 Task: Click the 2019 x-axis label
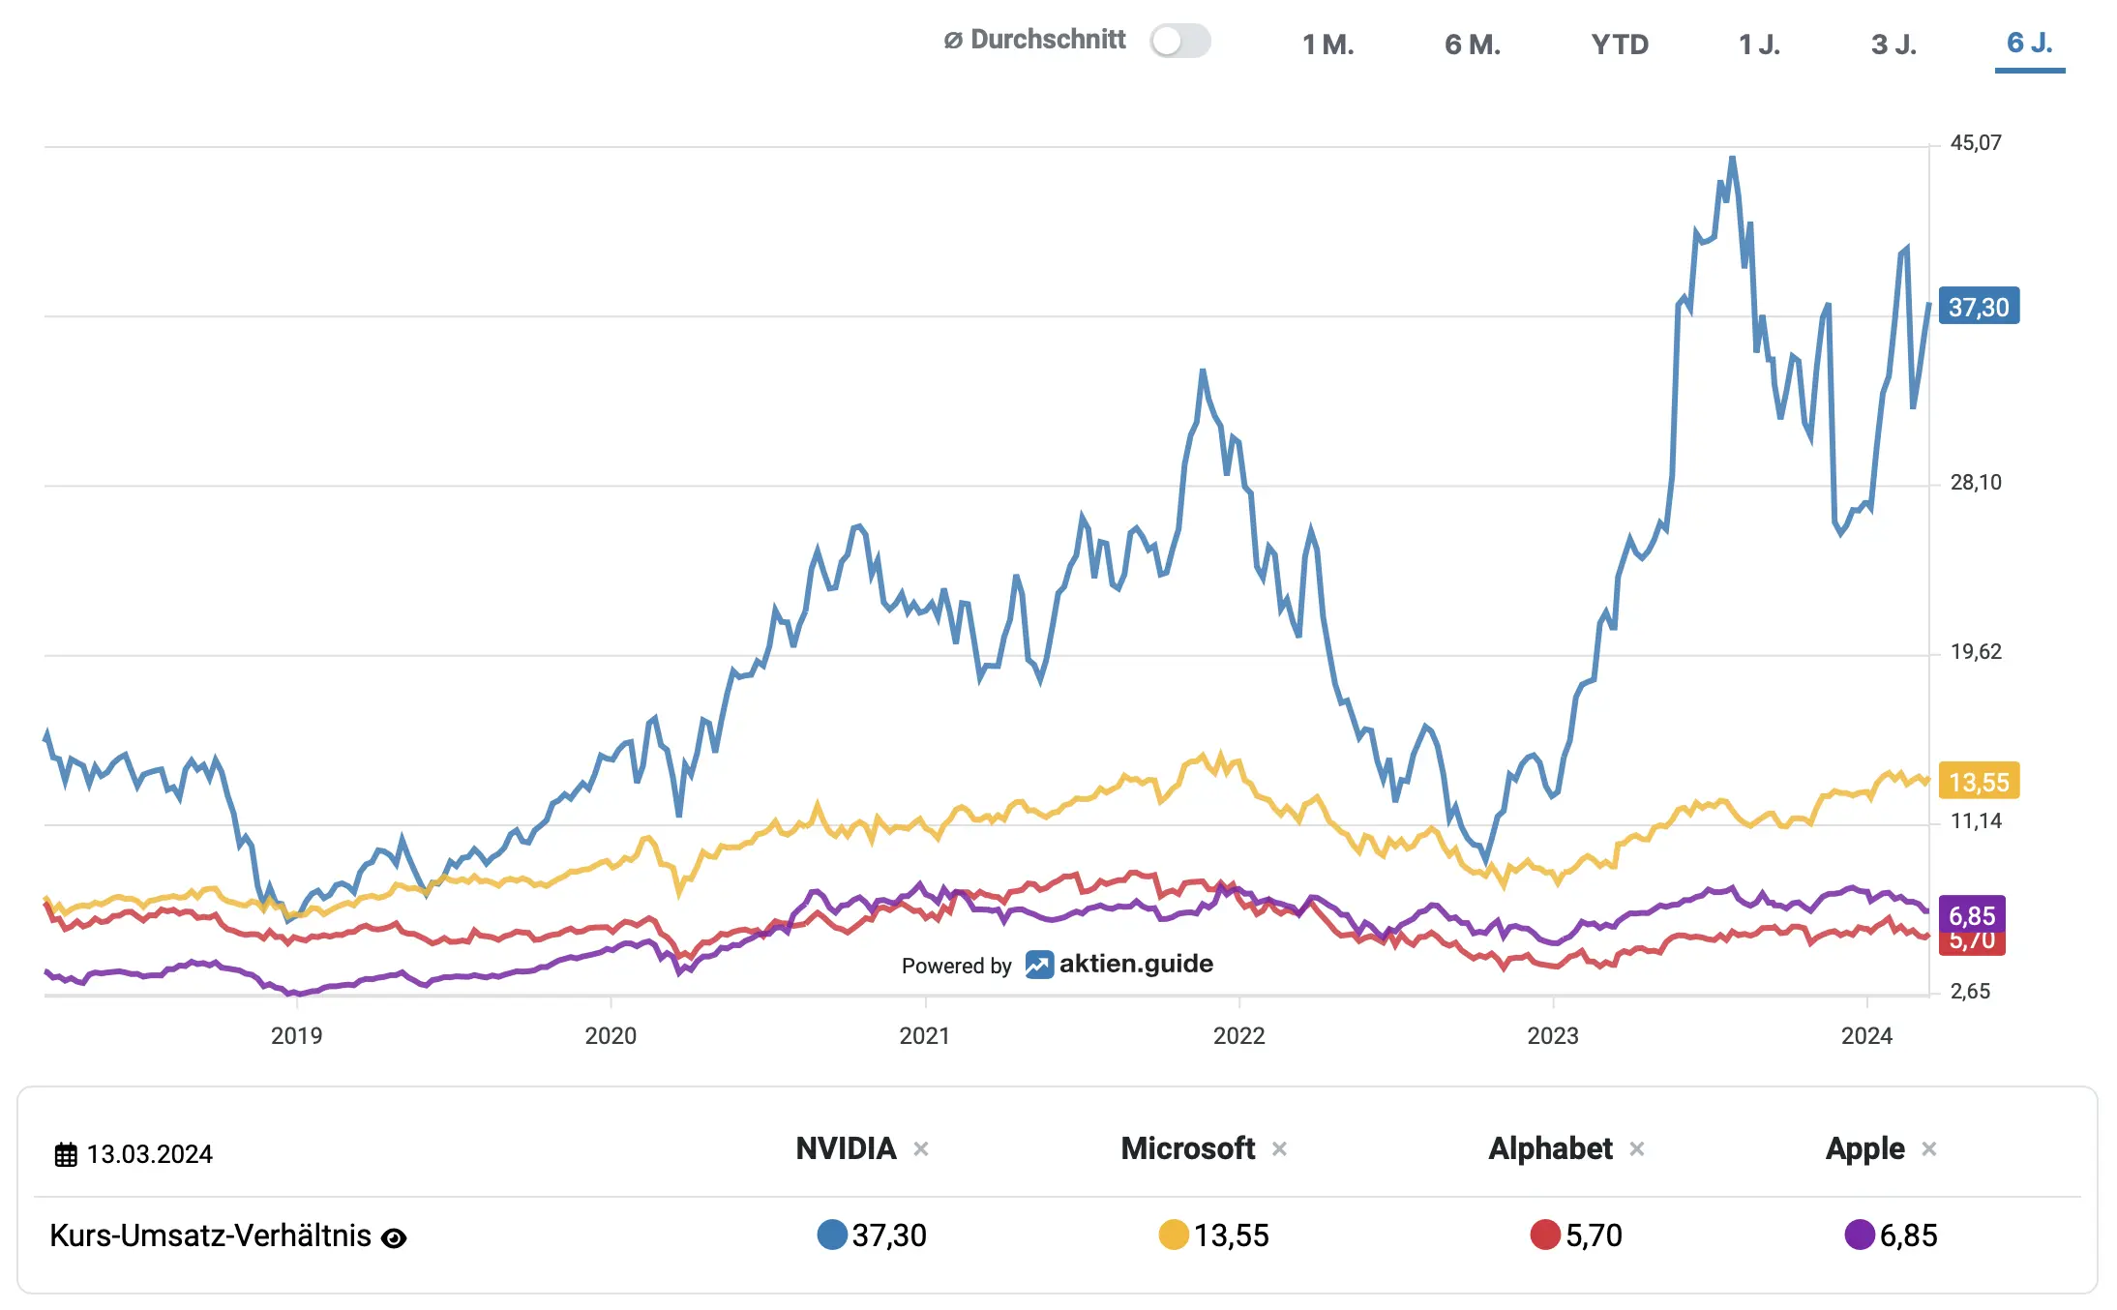296,1035
